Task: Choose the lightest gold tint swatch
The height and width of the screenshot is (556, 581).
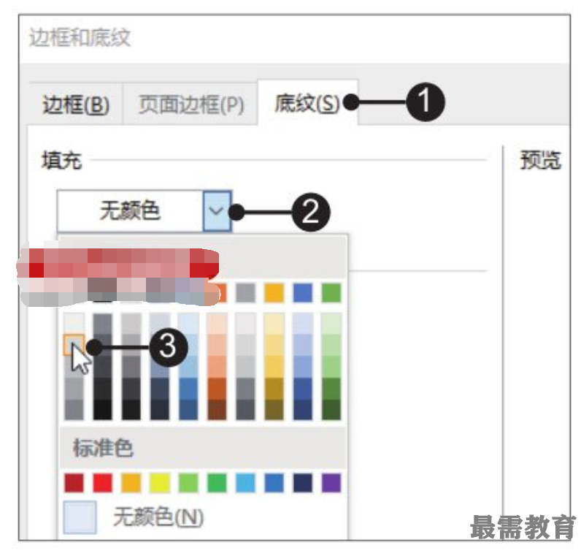Action: pos(274,324)
